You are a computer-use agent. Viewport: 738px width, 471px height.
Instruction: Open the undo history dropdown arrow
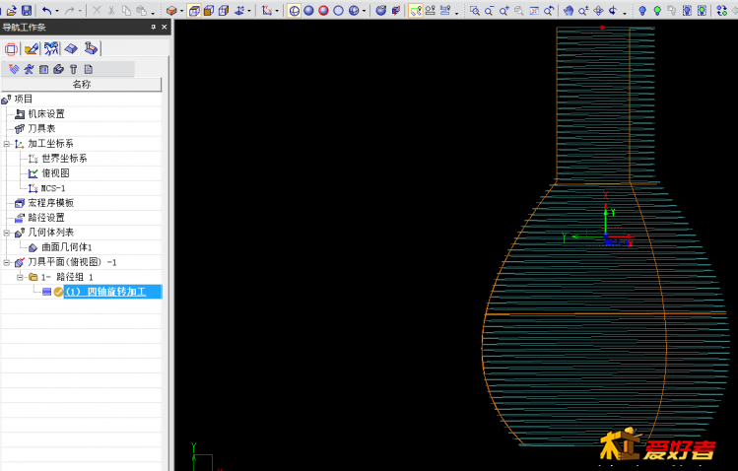coord(57,11)
